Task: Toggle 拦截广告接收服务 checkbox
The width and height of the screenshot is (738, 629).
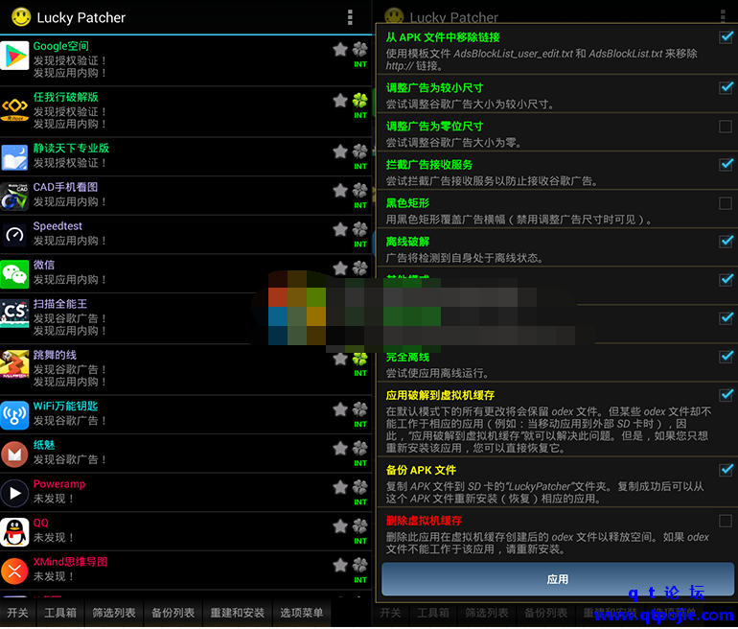Action: (x=726, y=164)
